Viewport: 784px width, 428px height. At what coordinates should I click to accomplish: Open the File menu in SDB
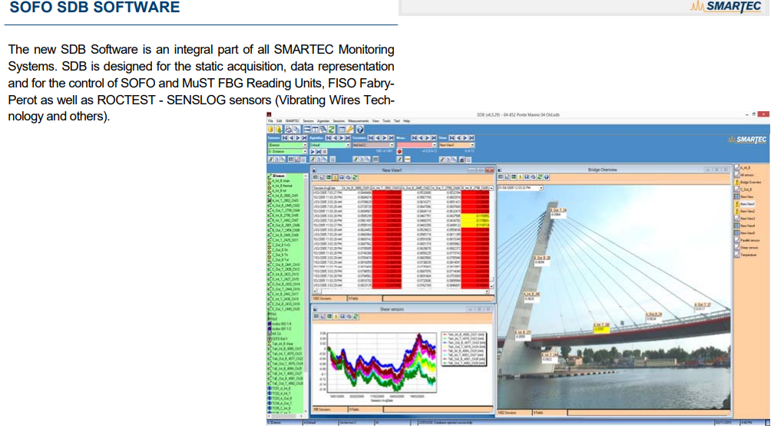270,121
